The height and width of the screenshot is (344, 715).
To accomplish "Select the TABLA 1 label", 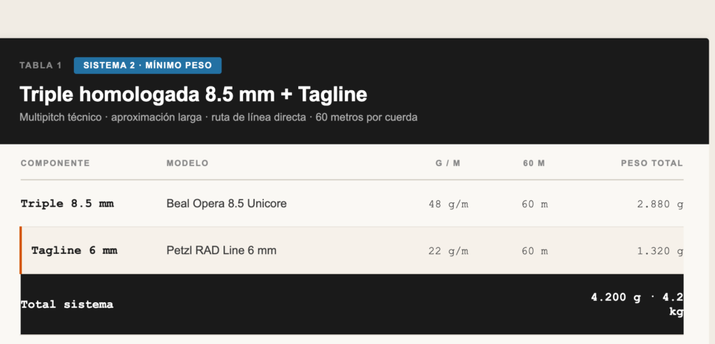I will [x=40, y=66].
